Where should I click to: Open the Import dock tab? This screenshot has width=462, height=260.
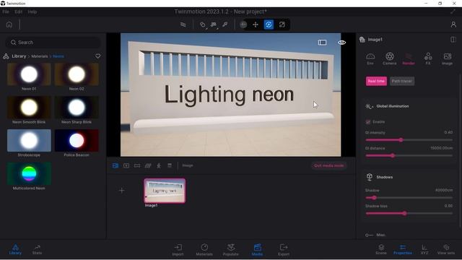click(x=178, y=249)
